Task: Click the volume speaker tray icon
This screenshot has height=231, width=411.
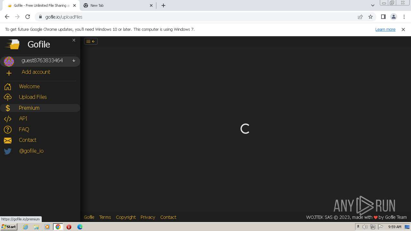Action: 365,227
